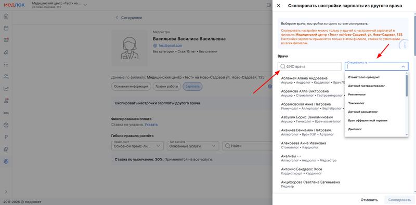Open the task checklist icon in sidebar
The image size is (416, 205).
pyautogui.click(x=6, y=64)
